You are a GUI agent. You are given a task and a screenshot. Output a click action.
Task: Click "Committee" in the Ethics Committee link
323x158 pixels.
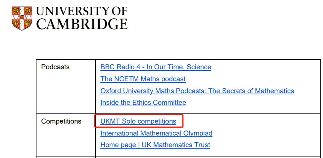(170, 102)
